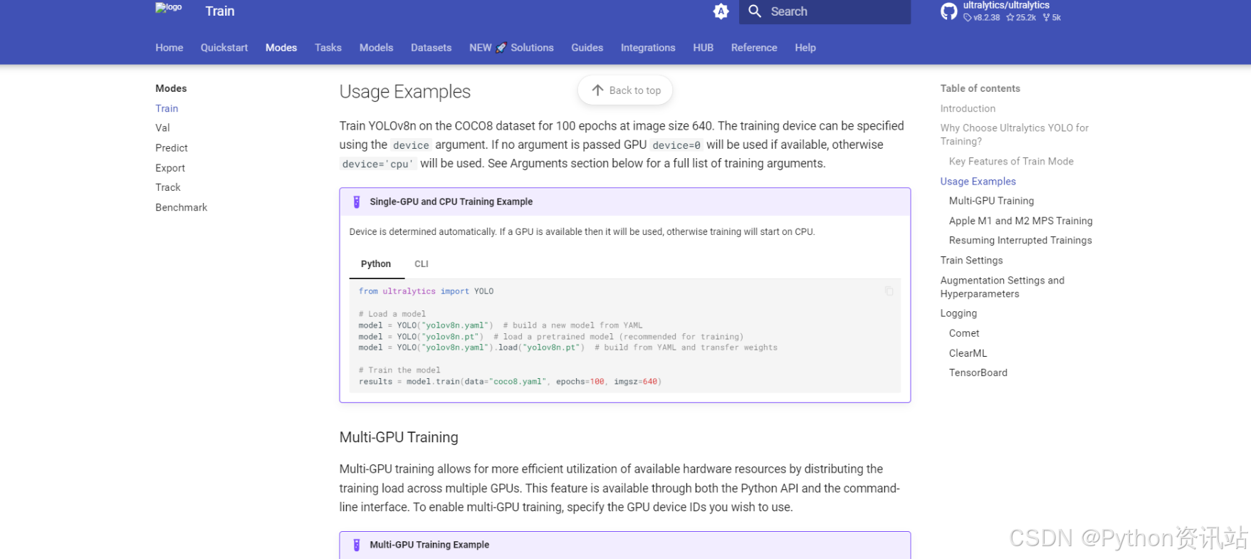Open the NEW Solutions tab
This screenshot has width=1251, height=559.
tap(511, 48)
